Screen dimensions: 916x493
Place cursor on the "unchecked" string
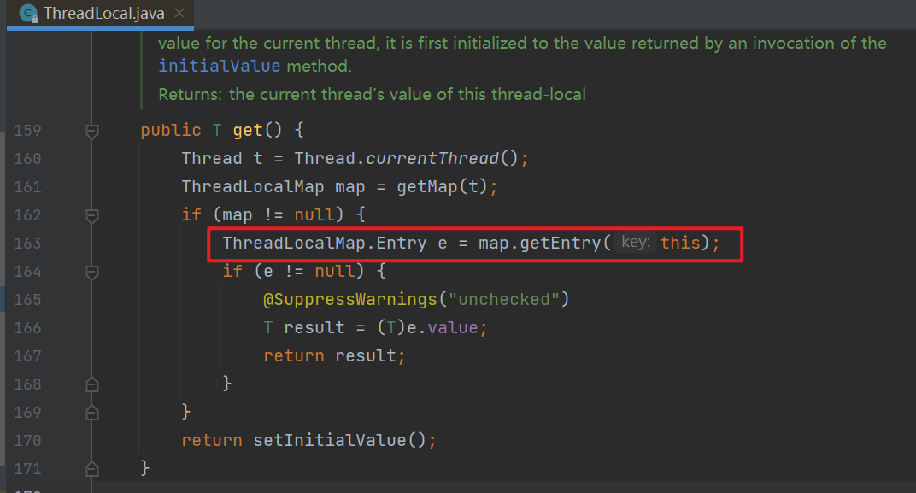(508, 300)
